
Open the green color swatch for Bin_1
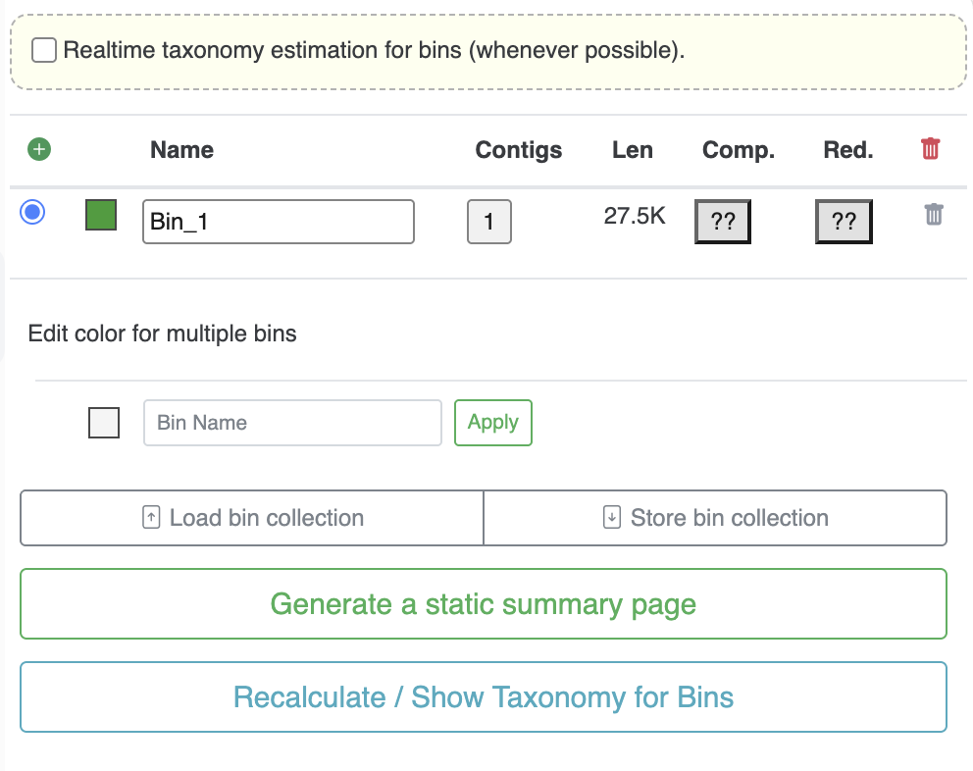point(101,215)
